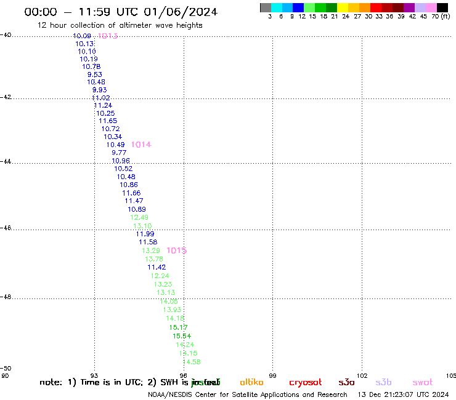Click the wave height value 15.17
The width and height of the screenshot is (456, 400).
point(179,327)
